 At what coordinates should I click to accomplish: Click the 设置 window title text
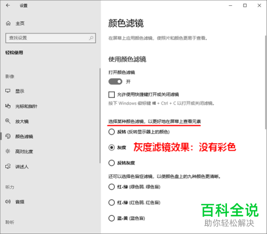(x=23, y=5)
